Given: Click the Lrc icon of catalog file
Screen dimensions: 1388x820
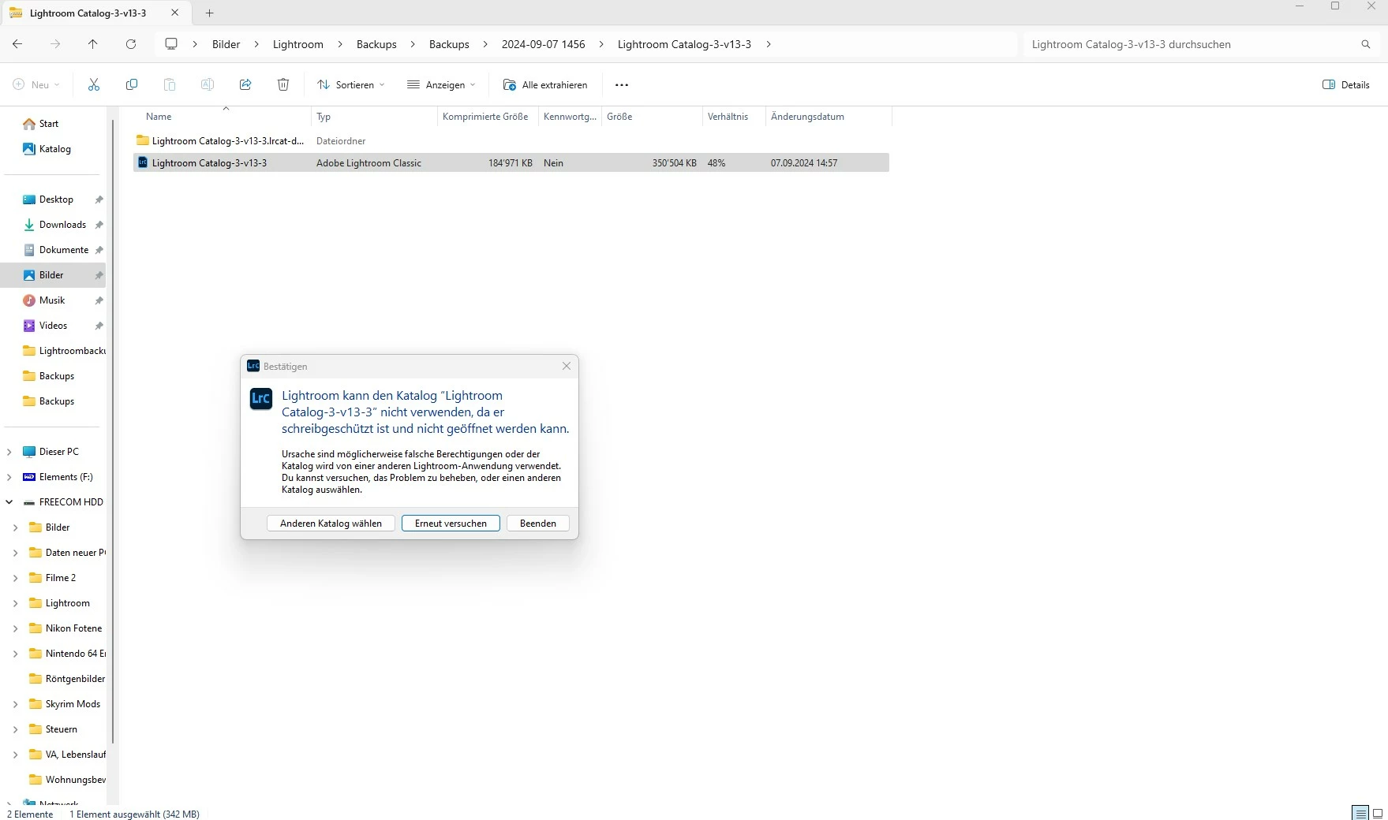Looking at the screenshot, I should coord(143,162).
